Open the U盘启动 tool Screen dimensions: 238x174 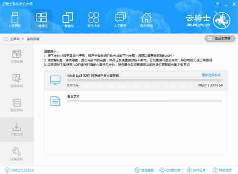[x=15, y=20]
